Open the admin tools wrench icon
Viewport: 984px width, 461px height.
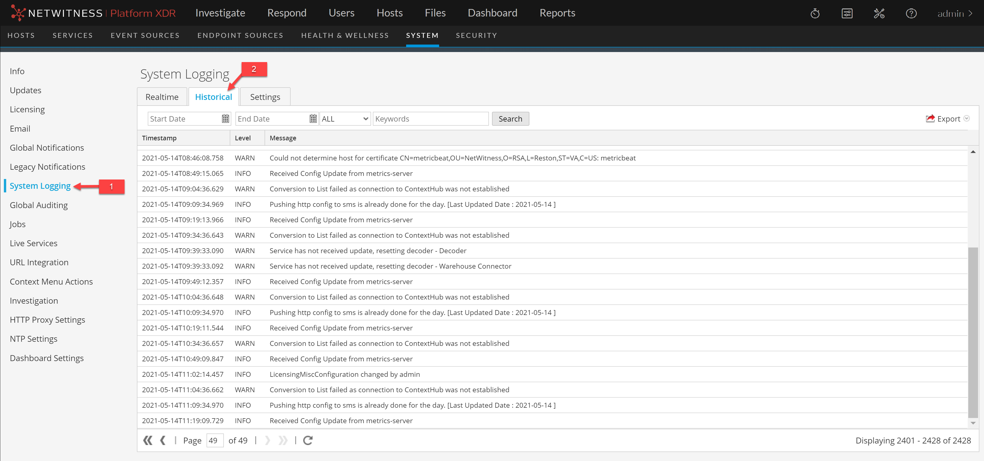coord(879,13)
